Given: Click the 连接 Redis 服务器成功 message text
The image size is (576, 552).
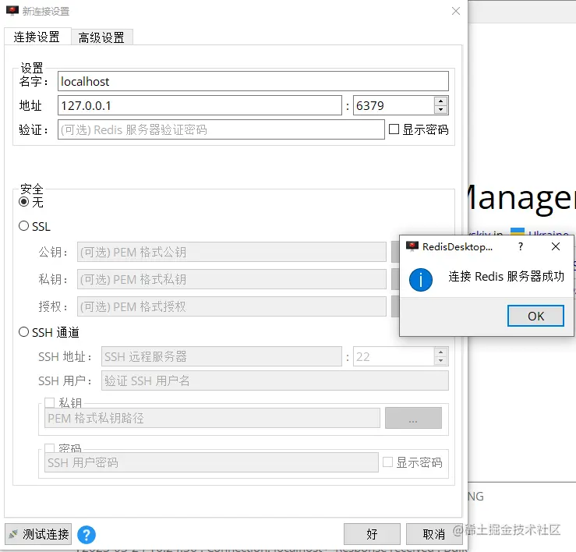Looking at the screenshot, I should [506, 277].
